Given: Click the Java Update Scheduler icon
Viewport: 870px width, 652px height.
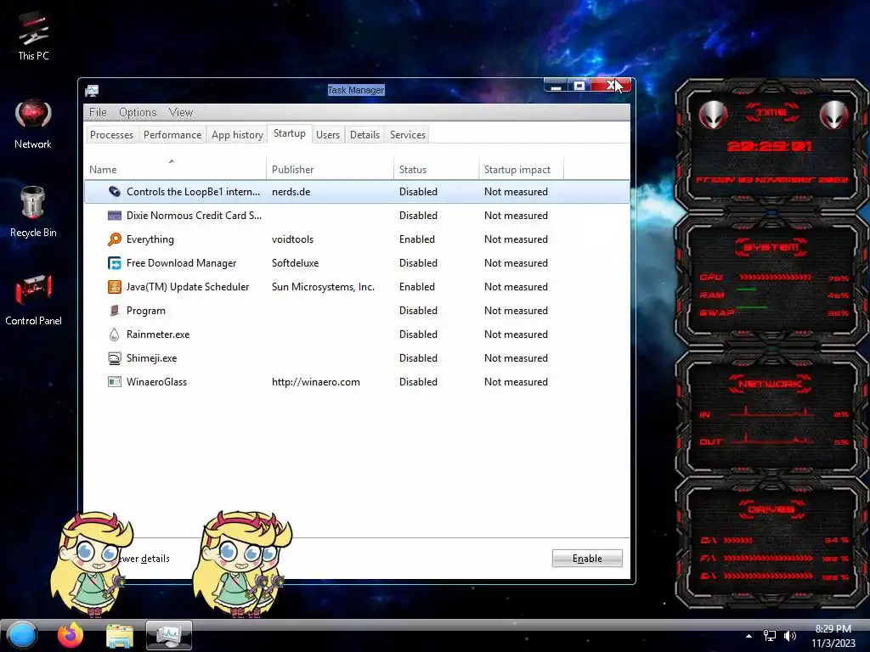Looking at the screenshot, I should pos(115,287).
